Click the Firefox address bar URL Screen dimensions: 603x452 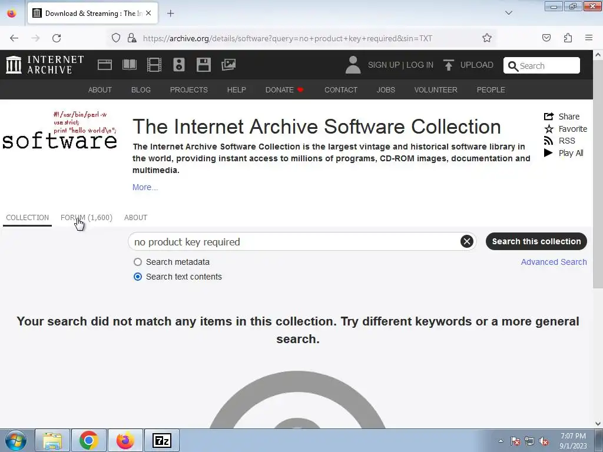[287, 38]
